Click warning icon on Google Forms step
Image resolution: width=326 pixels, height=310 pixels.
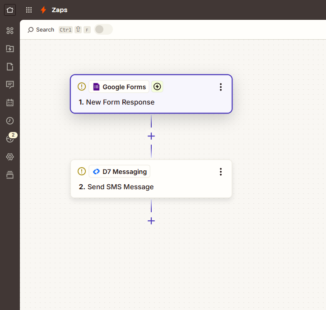(x=82, y=87)
